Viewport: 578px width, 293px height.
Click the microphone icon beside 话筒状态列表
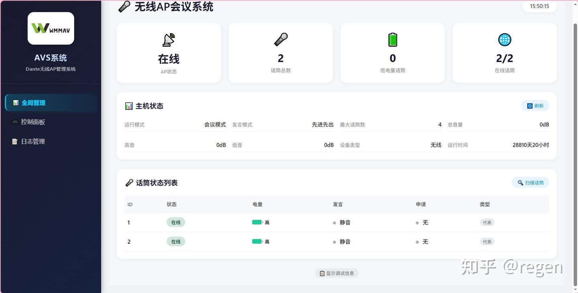(x=129, y=183)
